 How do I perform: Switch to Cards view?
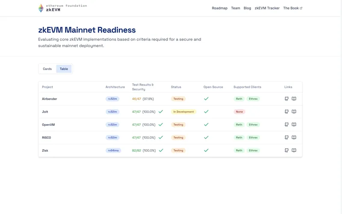tap(47, 69)
